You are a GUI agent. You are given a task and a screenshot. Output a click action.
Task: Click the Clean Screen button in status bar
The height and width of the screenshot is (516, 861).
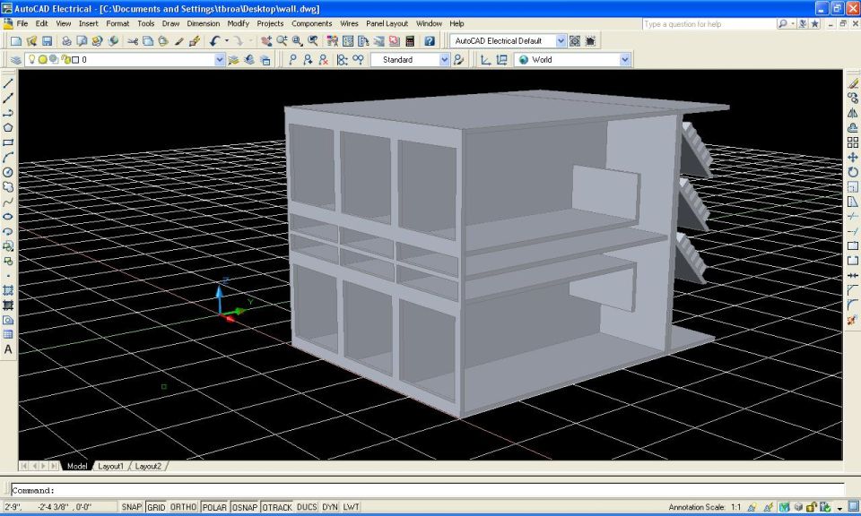[x=853, y=507]
